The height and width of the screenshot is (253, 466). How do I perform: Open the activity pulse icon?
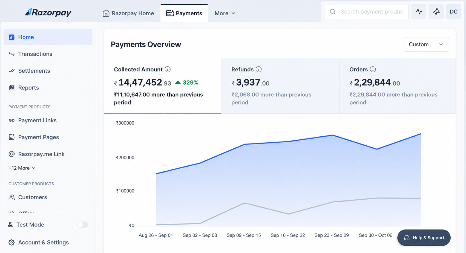(419, 12)
